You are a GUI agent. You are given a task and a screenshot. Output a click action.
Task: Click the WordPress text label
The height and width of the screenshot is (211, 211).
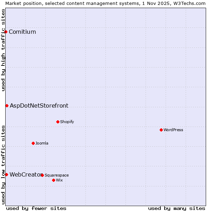[173, 130]
